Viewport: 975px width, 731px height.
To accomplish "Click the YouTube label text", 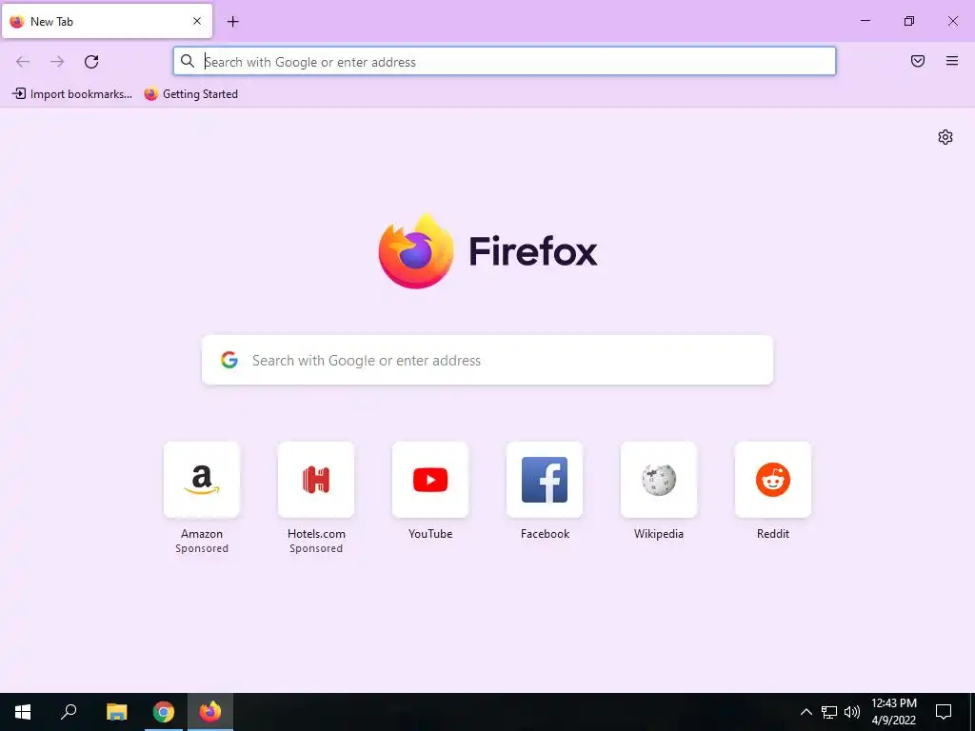I will pyautogui.click(x=430, y=534).
